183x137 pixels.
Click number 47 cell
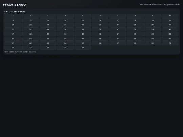click(x=118, y=34)
